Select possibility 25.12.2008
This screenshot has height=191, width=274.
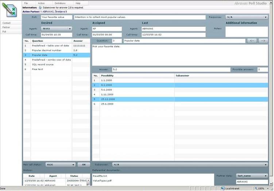click(x=180, y=100)
